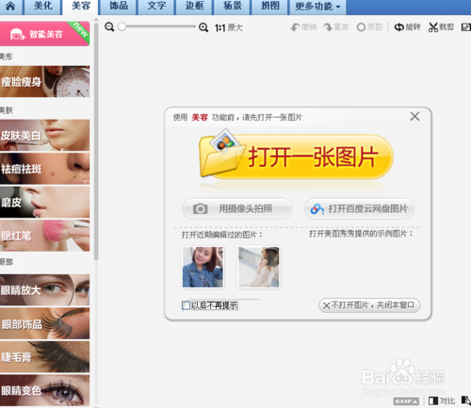Click the 撤销 undo icon
471x408 pixels.
click(x=303, y=27)
